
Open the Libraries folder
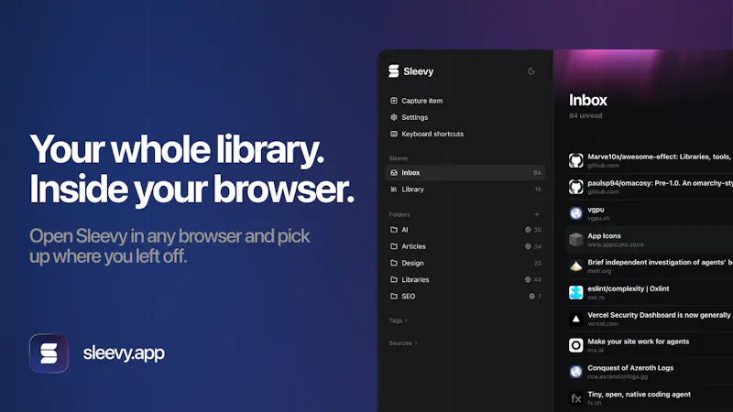(x=465, y=280)
